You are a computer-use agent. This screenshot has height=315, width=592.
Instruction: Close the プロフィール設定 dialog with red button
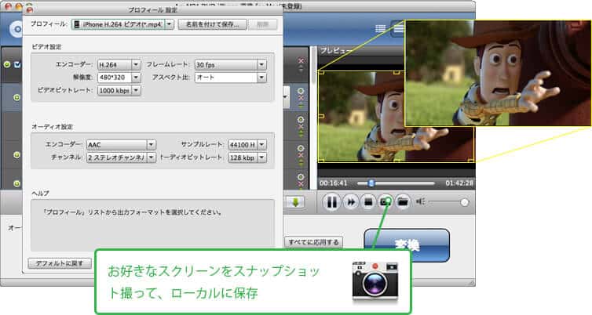30,10
